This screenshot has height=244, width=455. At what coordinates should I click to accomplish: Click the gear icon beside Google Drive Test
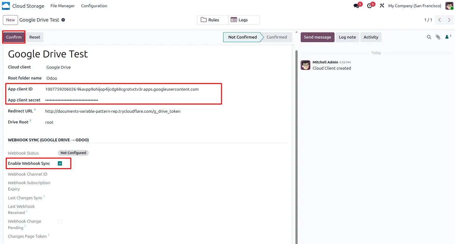point(63,20)
